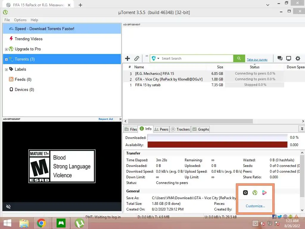Viewport: 305px width, 229px height.
Task: Close the left advertisement panel
Action: pyautogui.click(x=120, y=119)
